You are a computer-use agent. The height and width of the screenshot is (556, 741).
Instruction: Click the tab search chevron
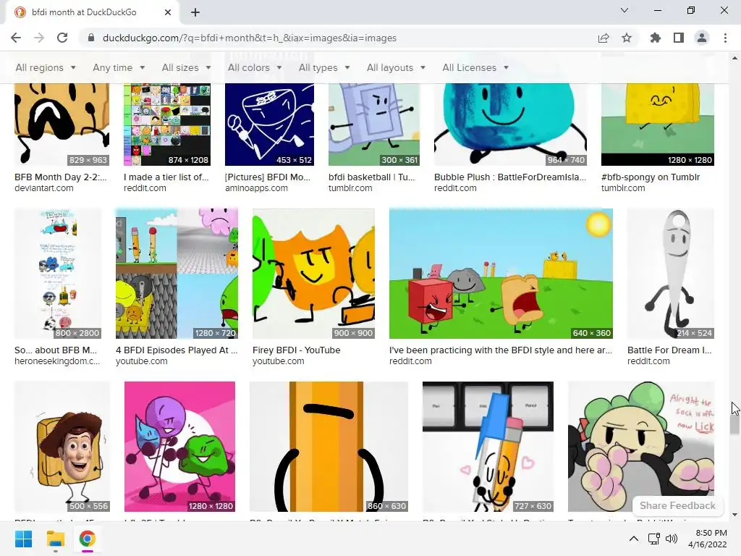tap(624, 10)
